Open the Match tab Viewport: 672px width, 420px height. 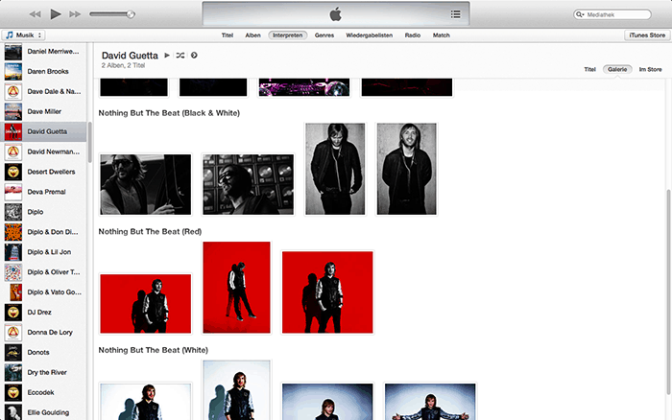click(441, 35)
